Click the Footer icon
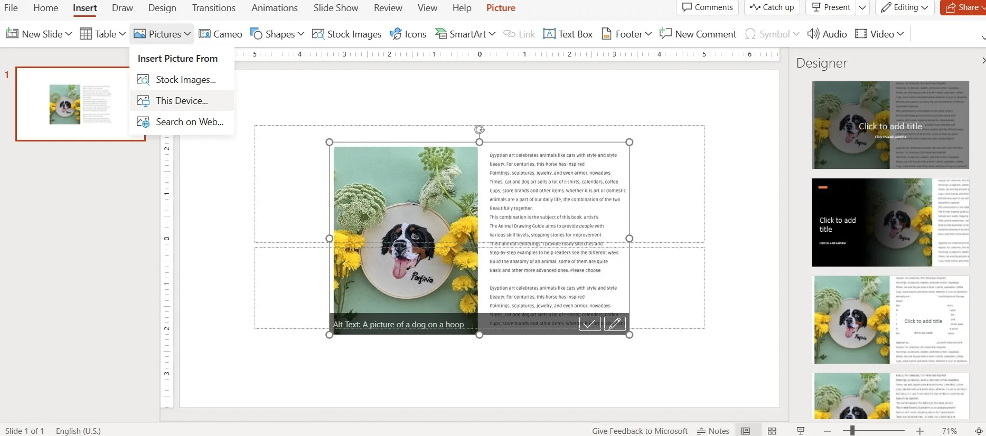The width and height of the screenshot is (986, 436). pyautogui.click(x=607, y=34)
